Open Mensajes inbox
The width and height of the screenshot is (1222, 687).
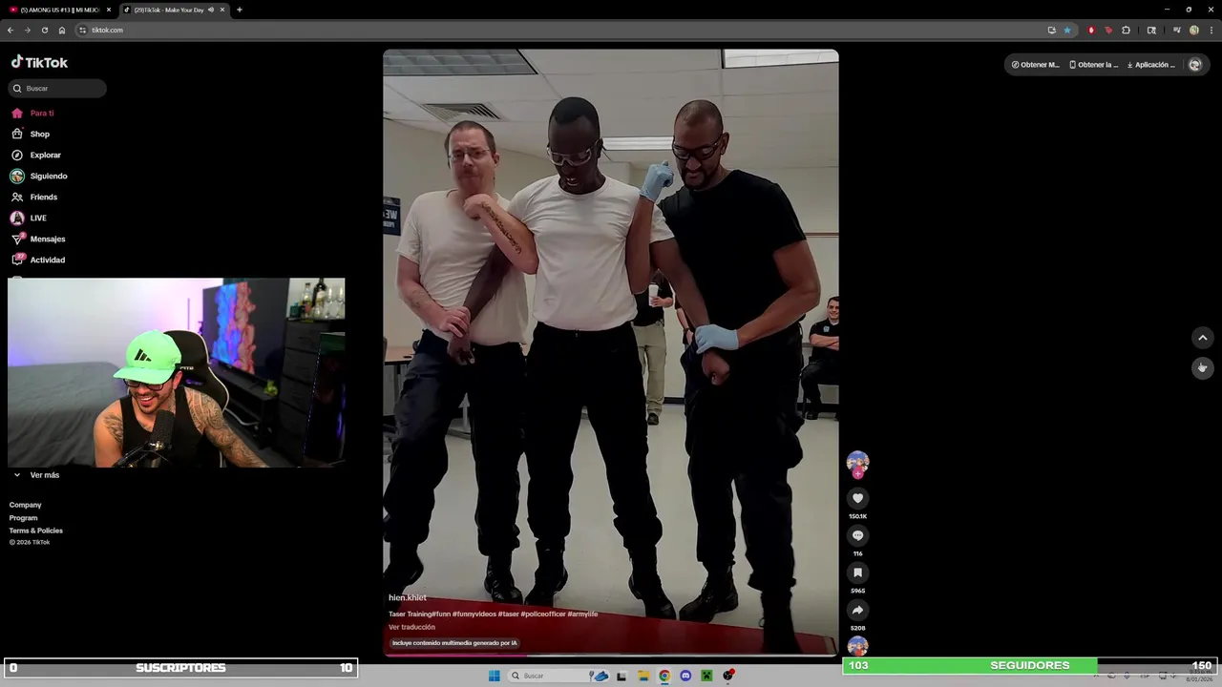click(x=38, y=239)
